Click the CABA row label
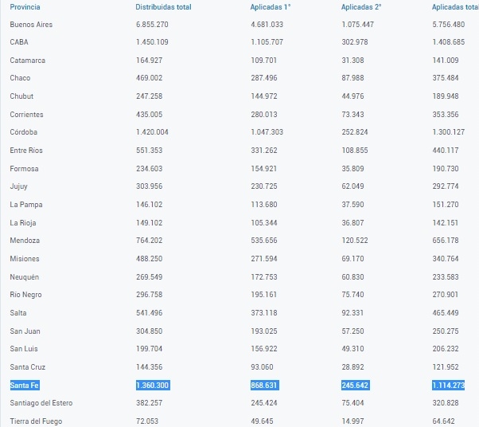 pyautogui.click(x=19, y=42)
